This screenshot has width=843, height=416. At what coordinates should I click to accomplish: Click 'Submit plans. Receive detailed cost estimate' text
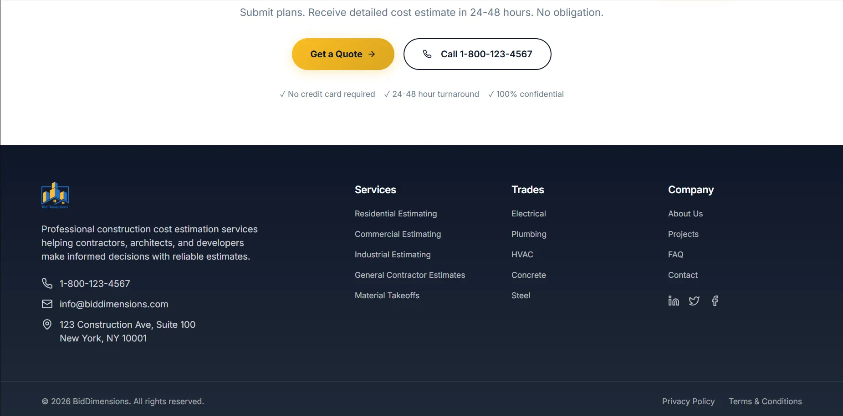[x=422, y=13]
